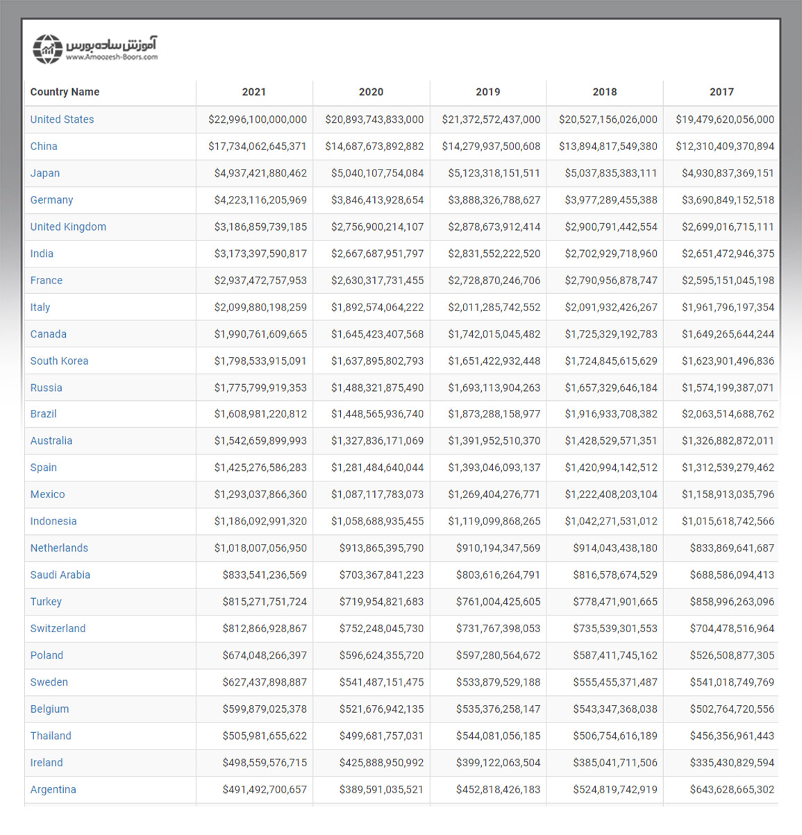Open the Netherlands country link
This screenshot has height=835, width=802.
pyautogui.click(x=59, y=548)
